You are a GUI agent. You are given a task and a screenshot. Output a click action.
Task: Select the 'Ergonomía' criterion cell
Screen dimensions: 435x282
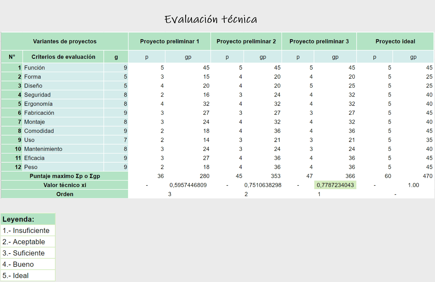tap(63, 104)
